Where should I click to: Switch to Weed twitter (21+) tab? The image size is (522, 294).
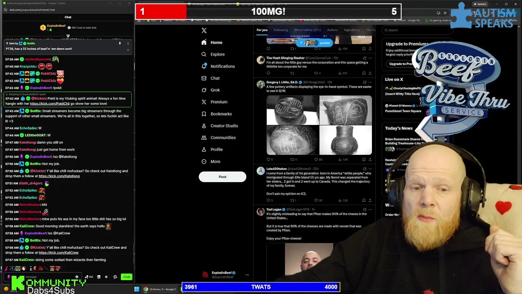coord(307,30)
